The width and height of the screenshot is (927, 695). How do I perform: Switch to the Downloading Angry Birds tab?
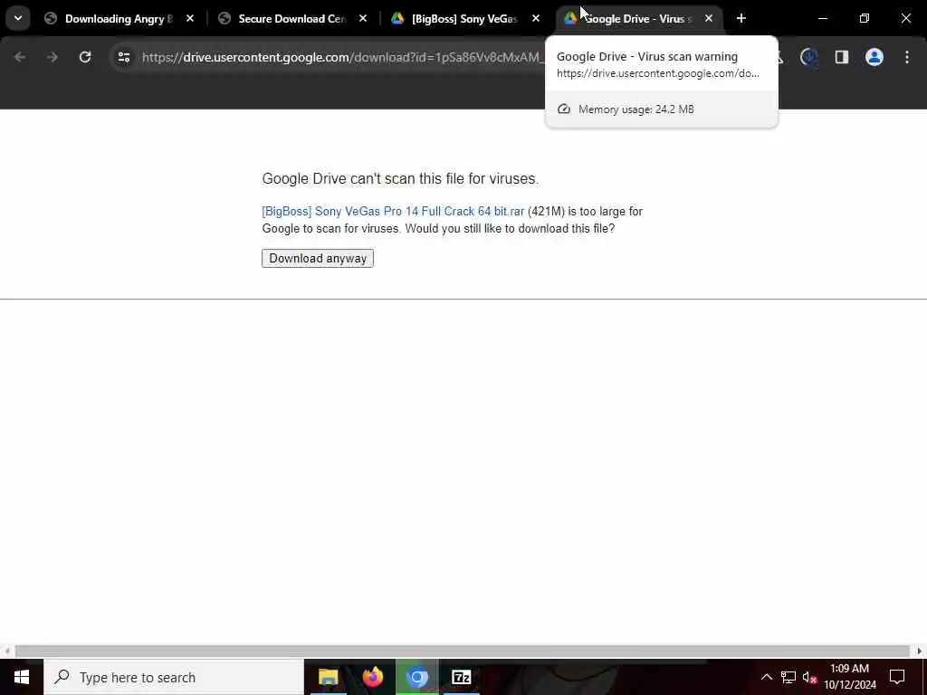tap(119, 19)
